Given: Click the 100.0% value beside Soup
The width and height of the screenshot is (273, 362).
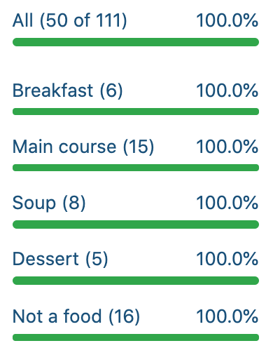Looking at the screenshot, I should pos(227,203).
